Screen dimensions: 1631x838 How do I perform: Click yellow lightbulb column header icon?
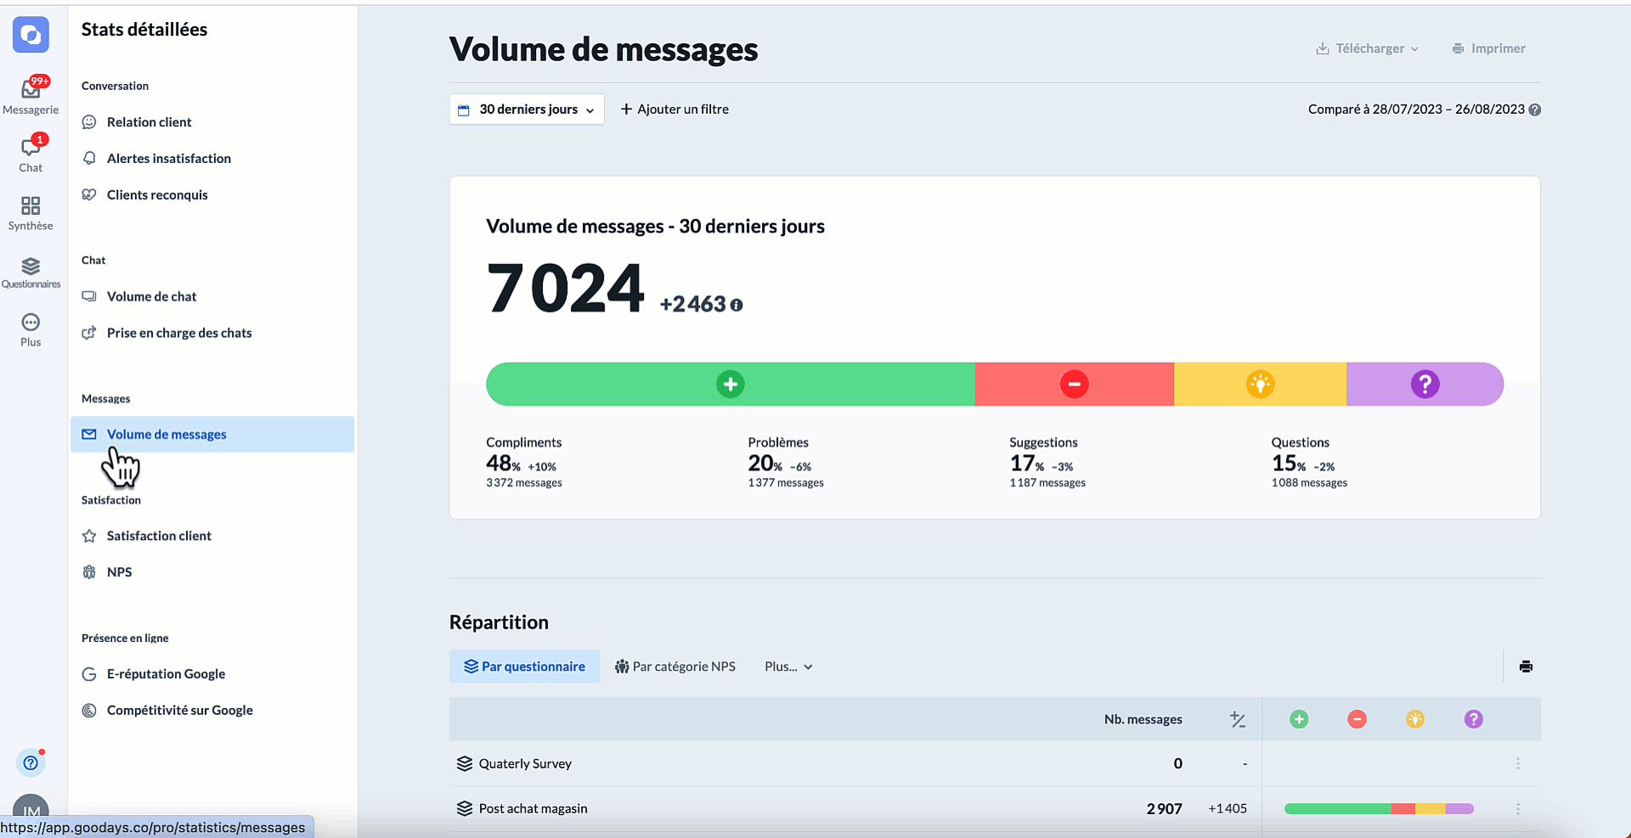click(1415, 719)
